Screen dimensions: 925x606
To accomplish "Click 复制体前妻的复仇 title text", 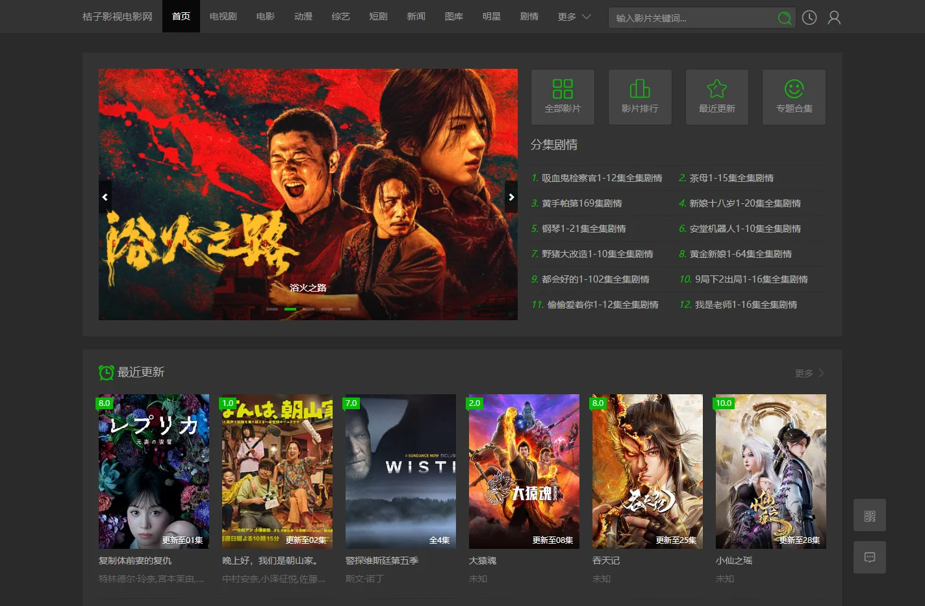I will (135, 561).
